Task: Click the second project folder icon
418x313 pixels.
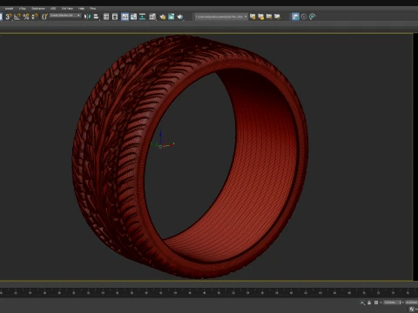Action: pos(261,17)
